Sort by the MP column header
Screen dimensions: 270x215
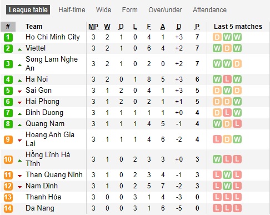(93, 27)
